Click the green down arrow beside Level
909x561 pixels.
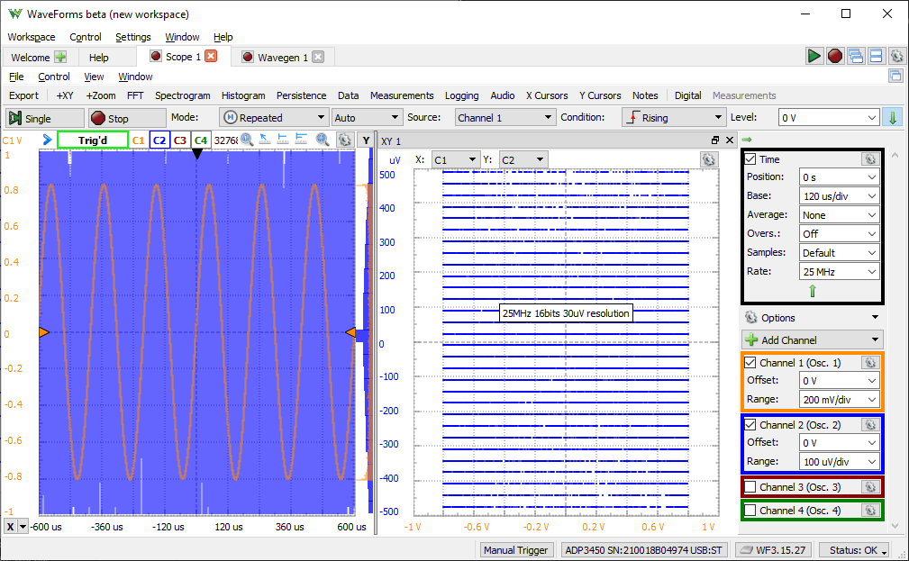[x=893, y=118]
